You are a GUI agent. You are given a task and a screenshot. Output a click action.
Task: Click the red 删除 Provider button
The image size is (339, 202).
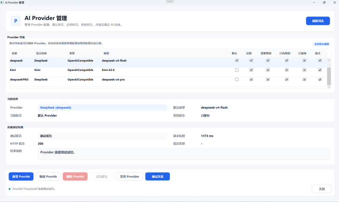(75, 176)
